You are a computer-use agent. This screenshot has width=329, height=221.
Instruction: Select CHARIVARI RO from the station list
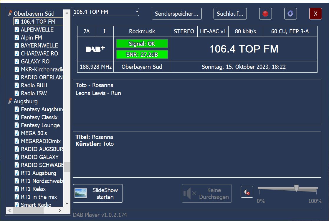39,53
